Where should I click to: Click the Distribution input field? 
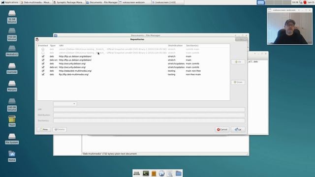pyautogui.click(x=149, y=115)
